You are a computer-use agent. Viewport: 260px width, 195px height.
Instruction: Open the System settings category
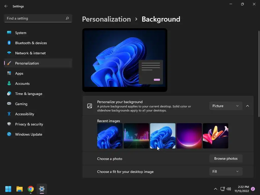pos(38,33)
